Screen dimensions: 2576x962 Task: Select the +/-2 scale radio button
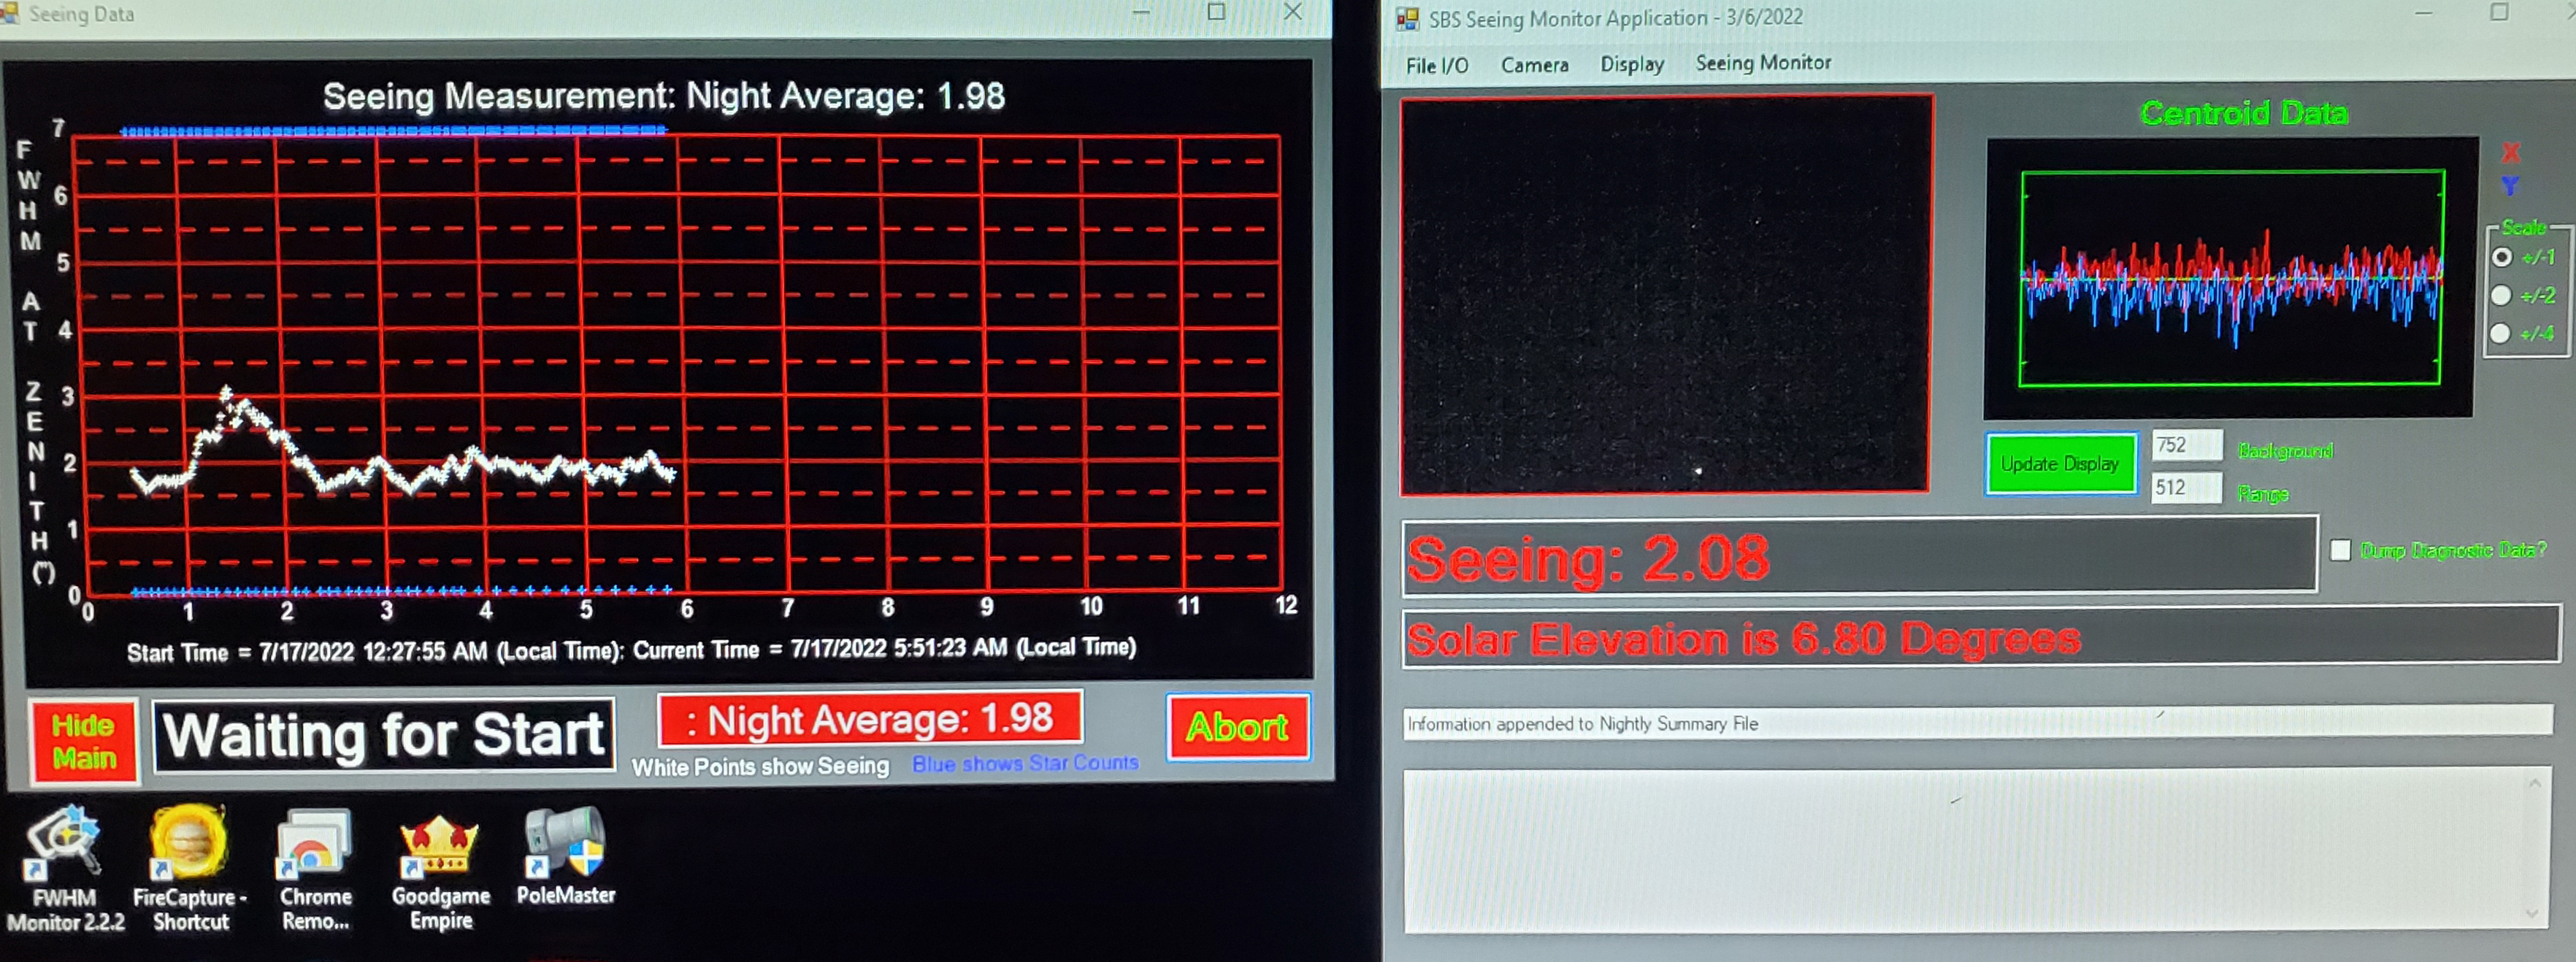[x=2502, y=296]
